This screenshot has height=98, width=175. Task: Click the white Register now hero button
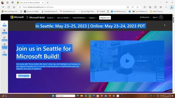(x=24, y=76)
